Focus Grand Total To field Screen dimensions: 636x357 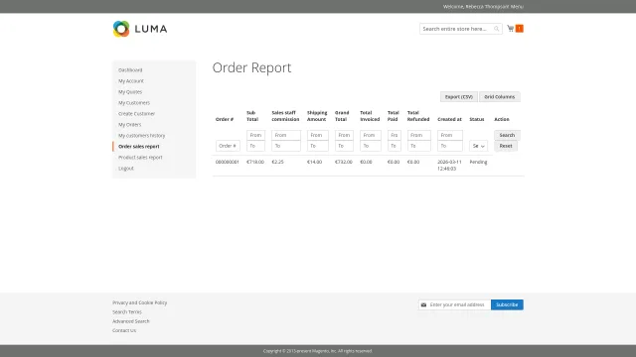(x=345, y=146)
